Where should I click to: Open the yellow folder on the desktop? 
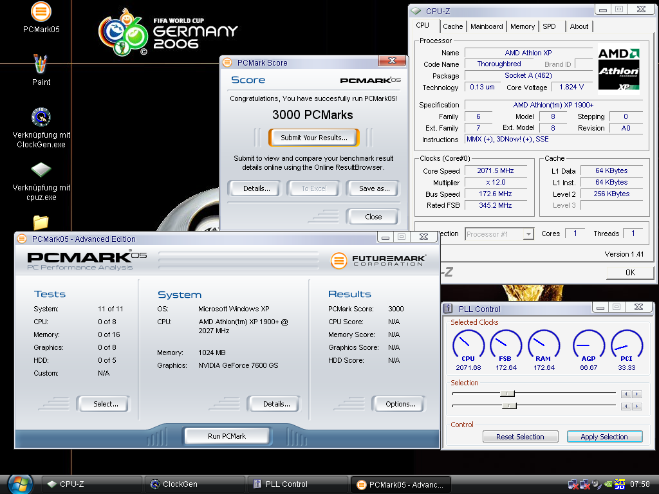(x=41, y=222)
